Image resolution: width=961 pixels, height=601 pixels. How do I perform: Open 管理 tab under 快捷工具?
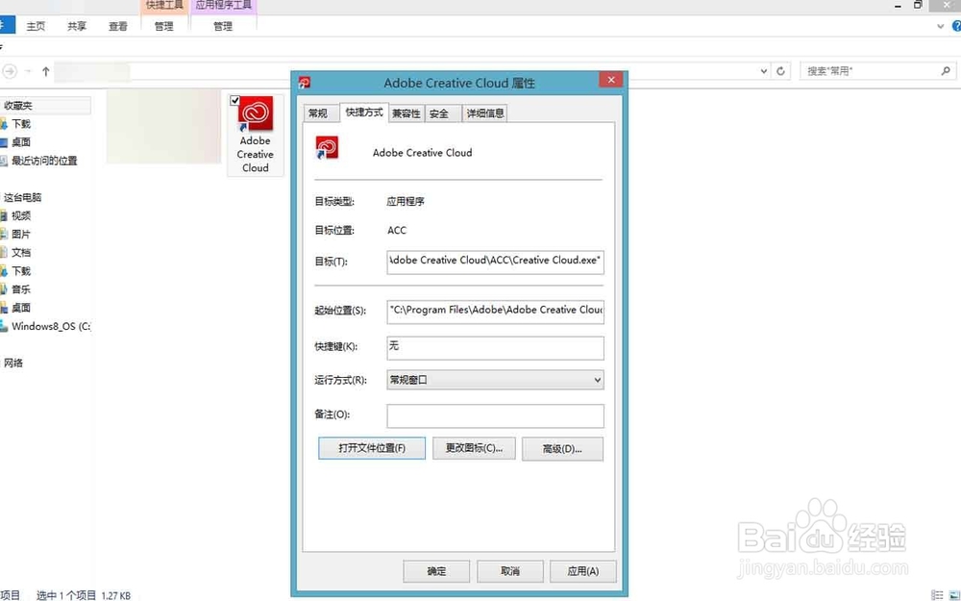coord(163,26)
